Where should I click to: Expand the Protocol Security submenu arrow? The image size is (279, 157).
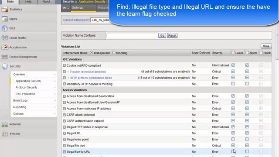(x=55, y=87)
